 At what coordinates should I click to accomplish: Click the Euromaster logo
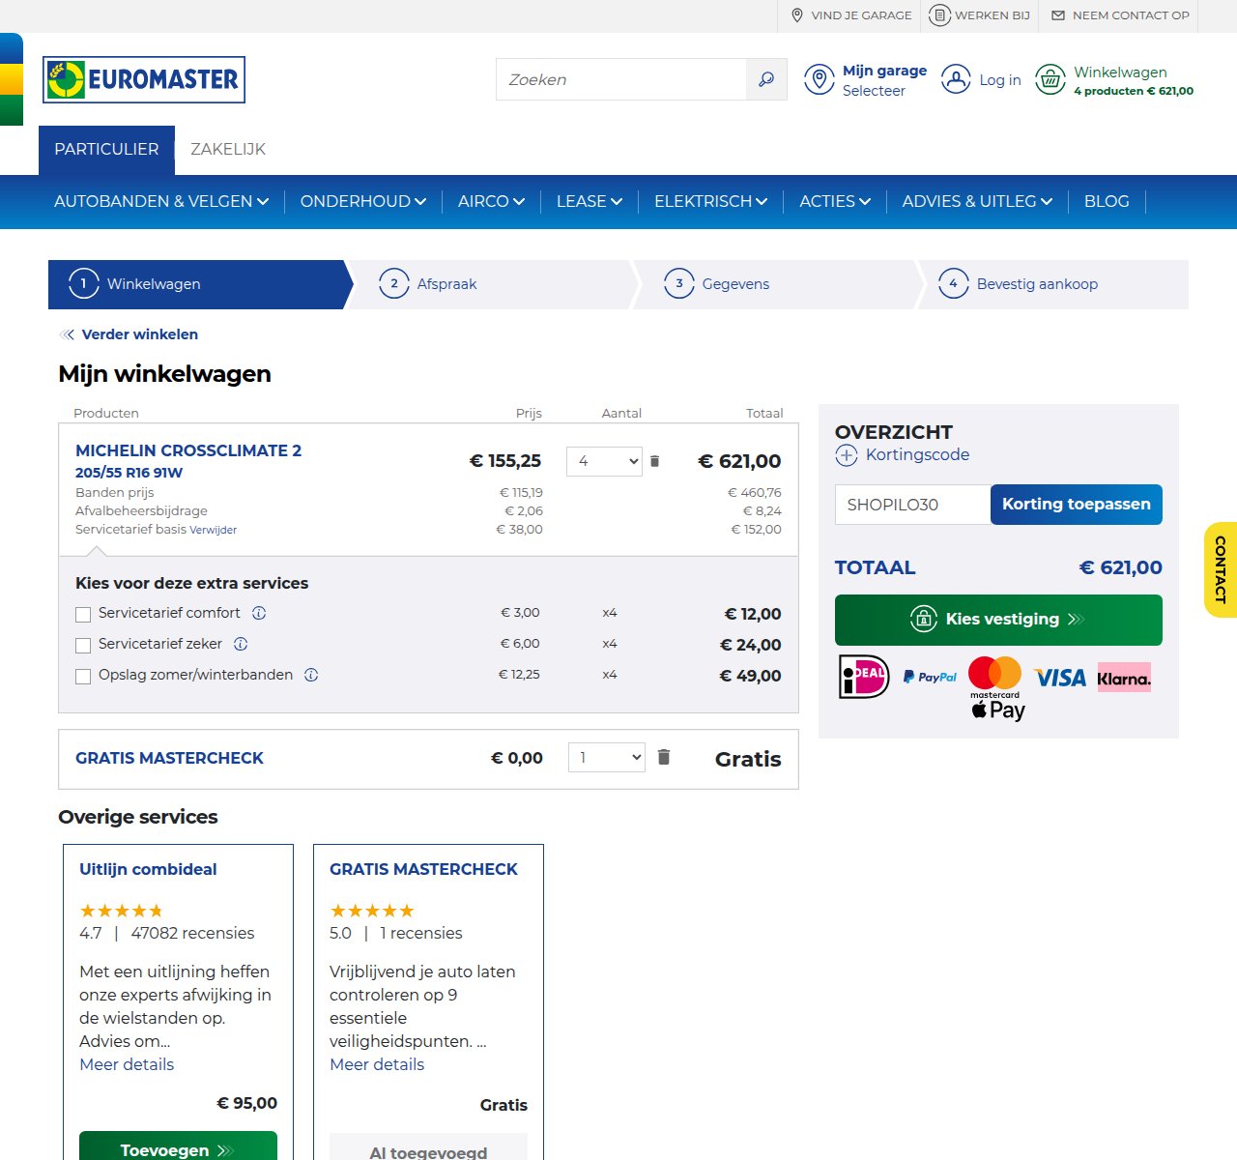coord(144,79)
